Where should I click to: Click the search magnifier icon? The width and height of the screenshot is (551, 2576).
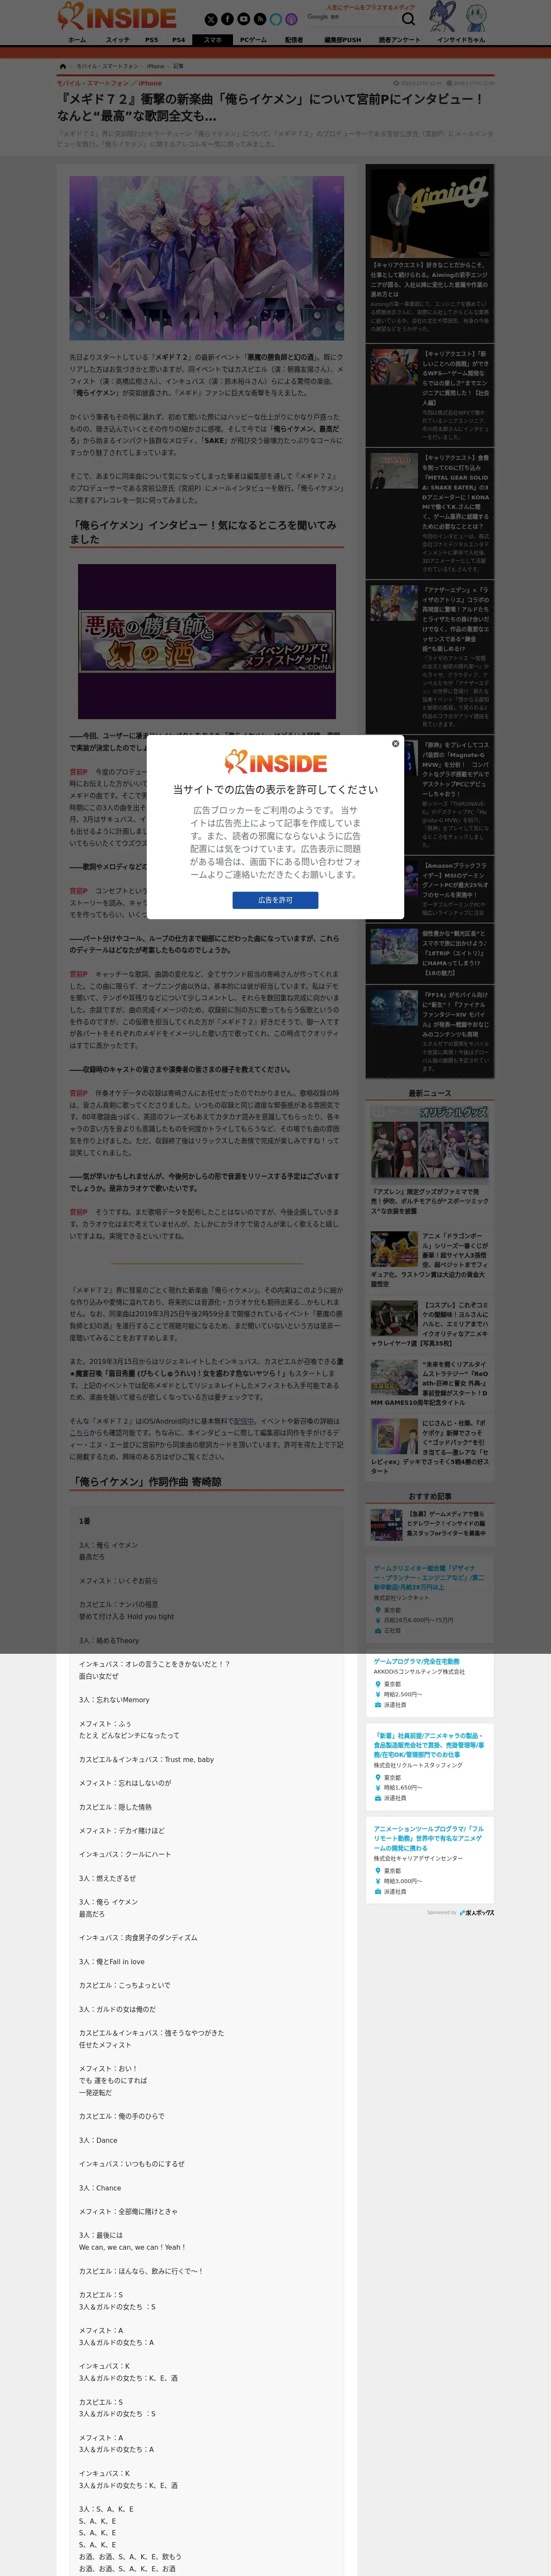click(x=408, y=19)
